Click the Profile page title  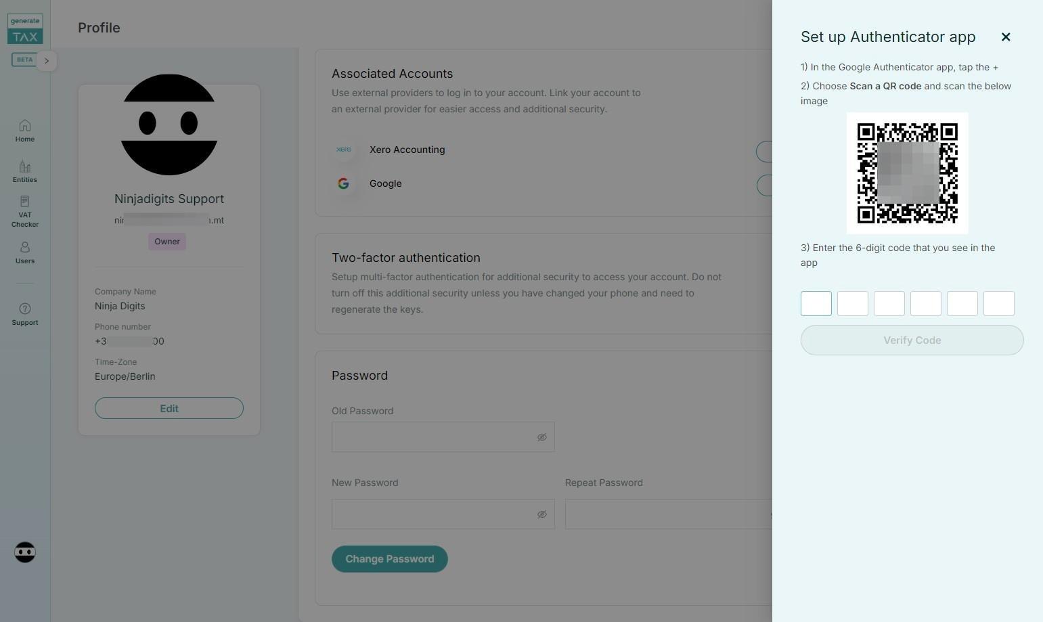pyautogui.click(x=99, y=28)
